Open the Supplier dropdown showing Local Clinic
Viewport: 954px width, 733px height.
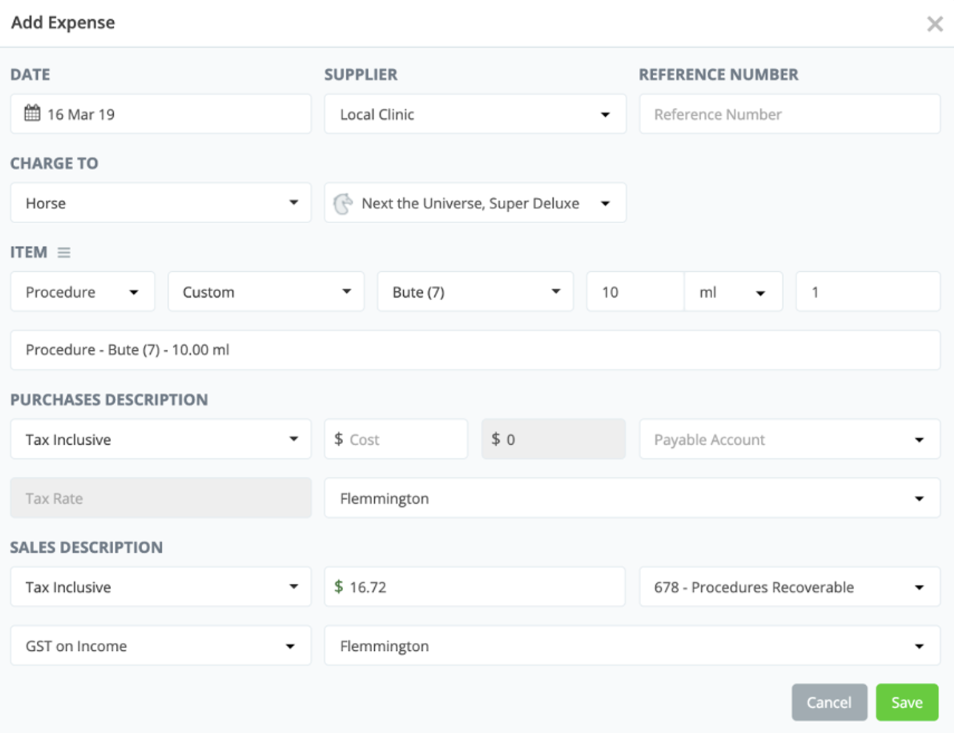click(475, 114)
